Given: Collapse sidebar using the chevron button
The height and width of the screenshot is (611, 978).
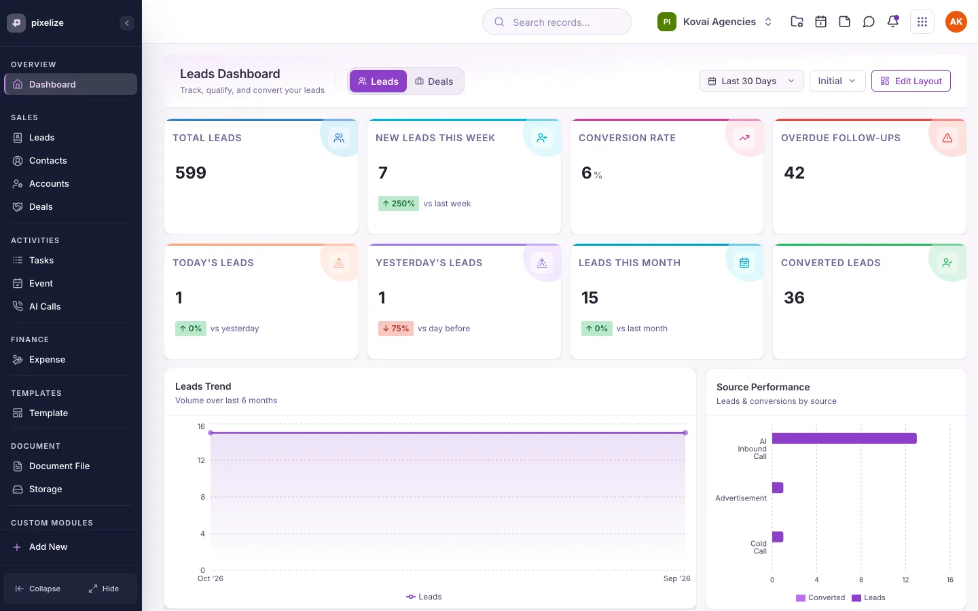Looking at the screenshot, I should [x=127, y=23].
